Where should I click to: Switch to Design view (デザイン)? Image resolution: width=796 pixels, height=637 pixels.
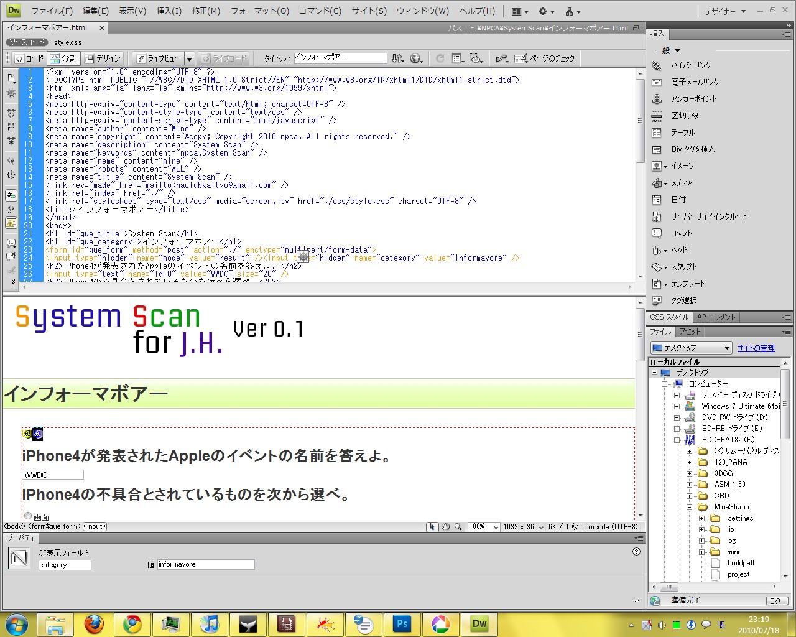[103, 58]
